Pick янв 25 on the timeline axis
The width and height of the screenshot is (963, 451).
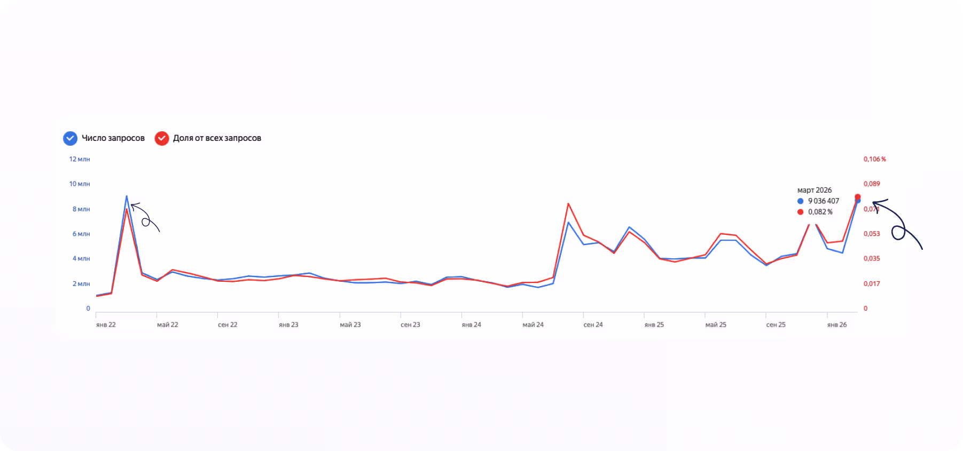[654, 325]
